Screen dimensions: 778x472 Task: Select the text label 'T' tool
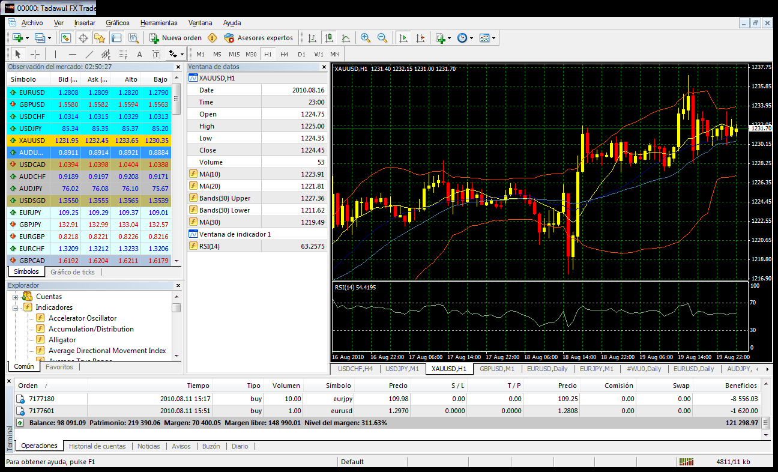157,54
